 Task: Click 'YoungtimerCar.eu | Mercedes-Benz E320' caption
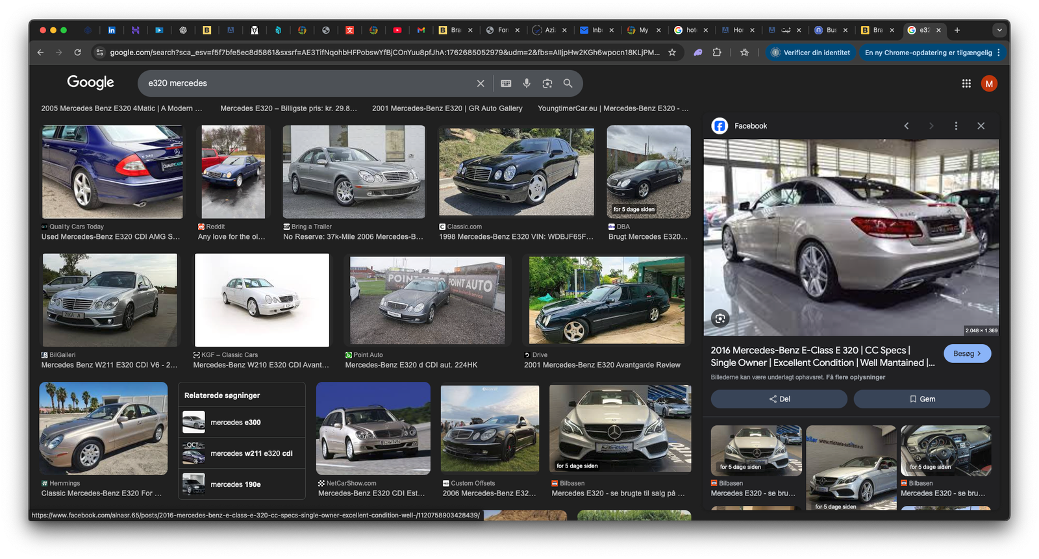[x=613, y=108]
